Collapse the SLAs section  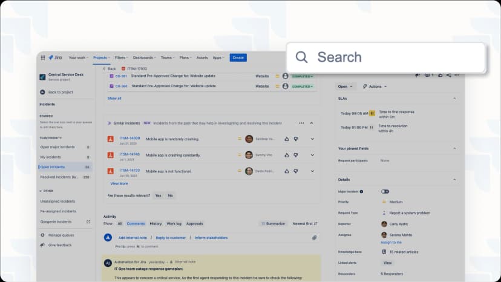pyautogui.click(x=454, y=99)
